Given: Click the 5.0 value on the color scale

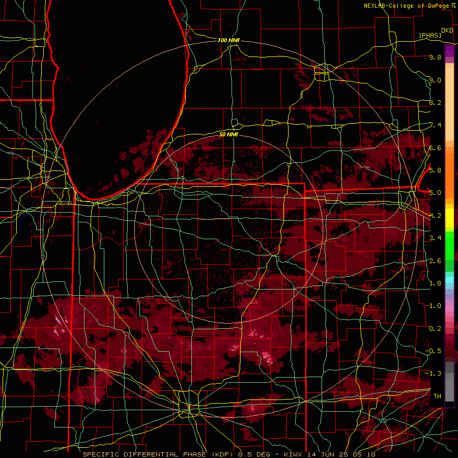Looking at the screenshot, I should coord(435,193).
